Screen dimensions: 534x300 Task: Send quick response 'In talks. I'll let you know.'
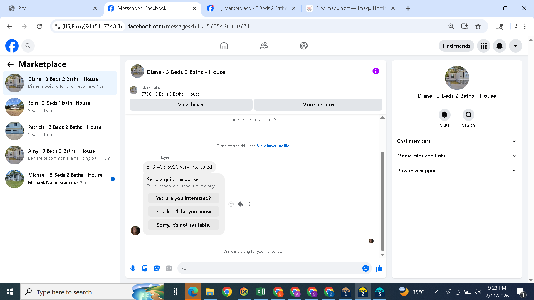tap(184, 212)
